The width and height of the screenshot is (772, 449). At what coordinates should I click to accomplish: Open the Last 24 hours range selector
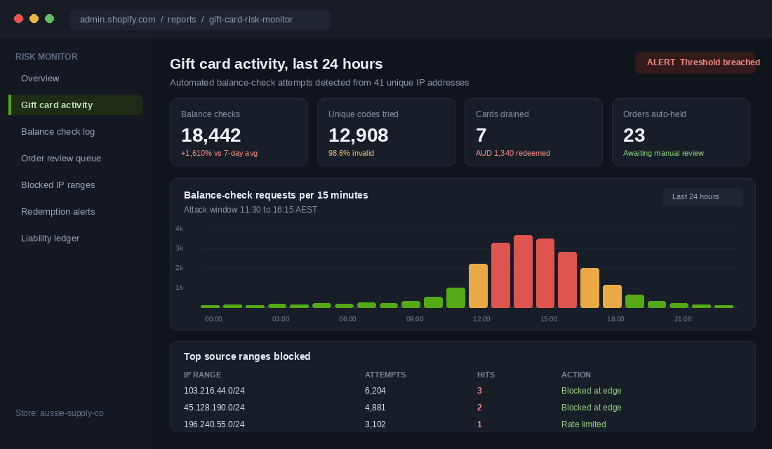703,196
